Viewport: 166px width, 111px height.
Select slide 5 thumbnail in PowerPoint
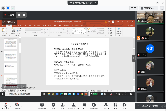[x=11, y=68]
